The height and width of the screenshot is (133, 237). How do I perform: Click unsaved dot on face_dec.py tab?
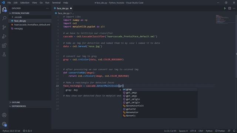pos(71,8)
